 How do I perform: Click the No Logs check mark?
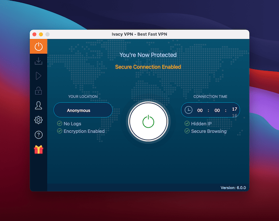(x=59, y=123)
